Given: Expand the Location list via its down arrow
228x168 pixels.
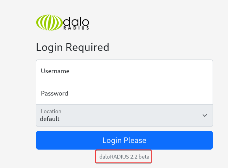Looking at the screenshot, I should 205,116.
